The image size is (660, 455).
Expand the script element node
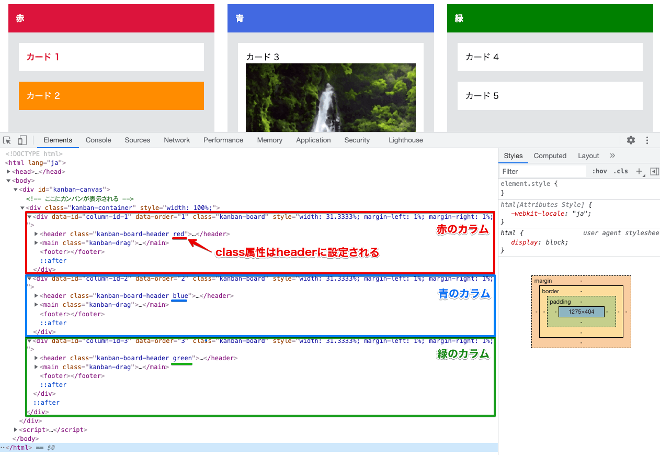pos(16,430)
